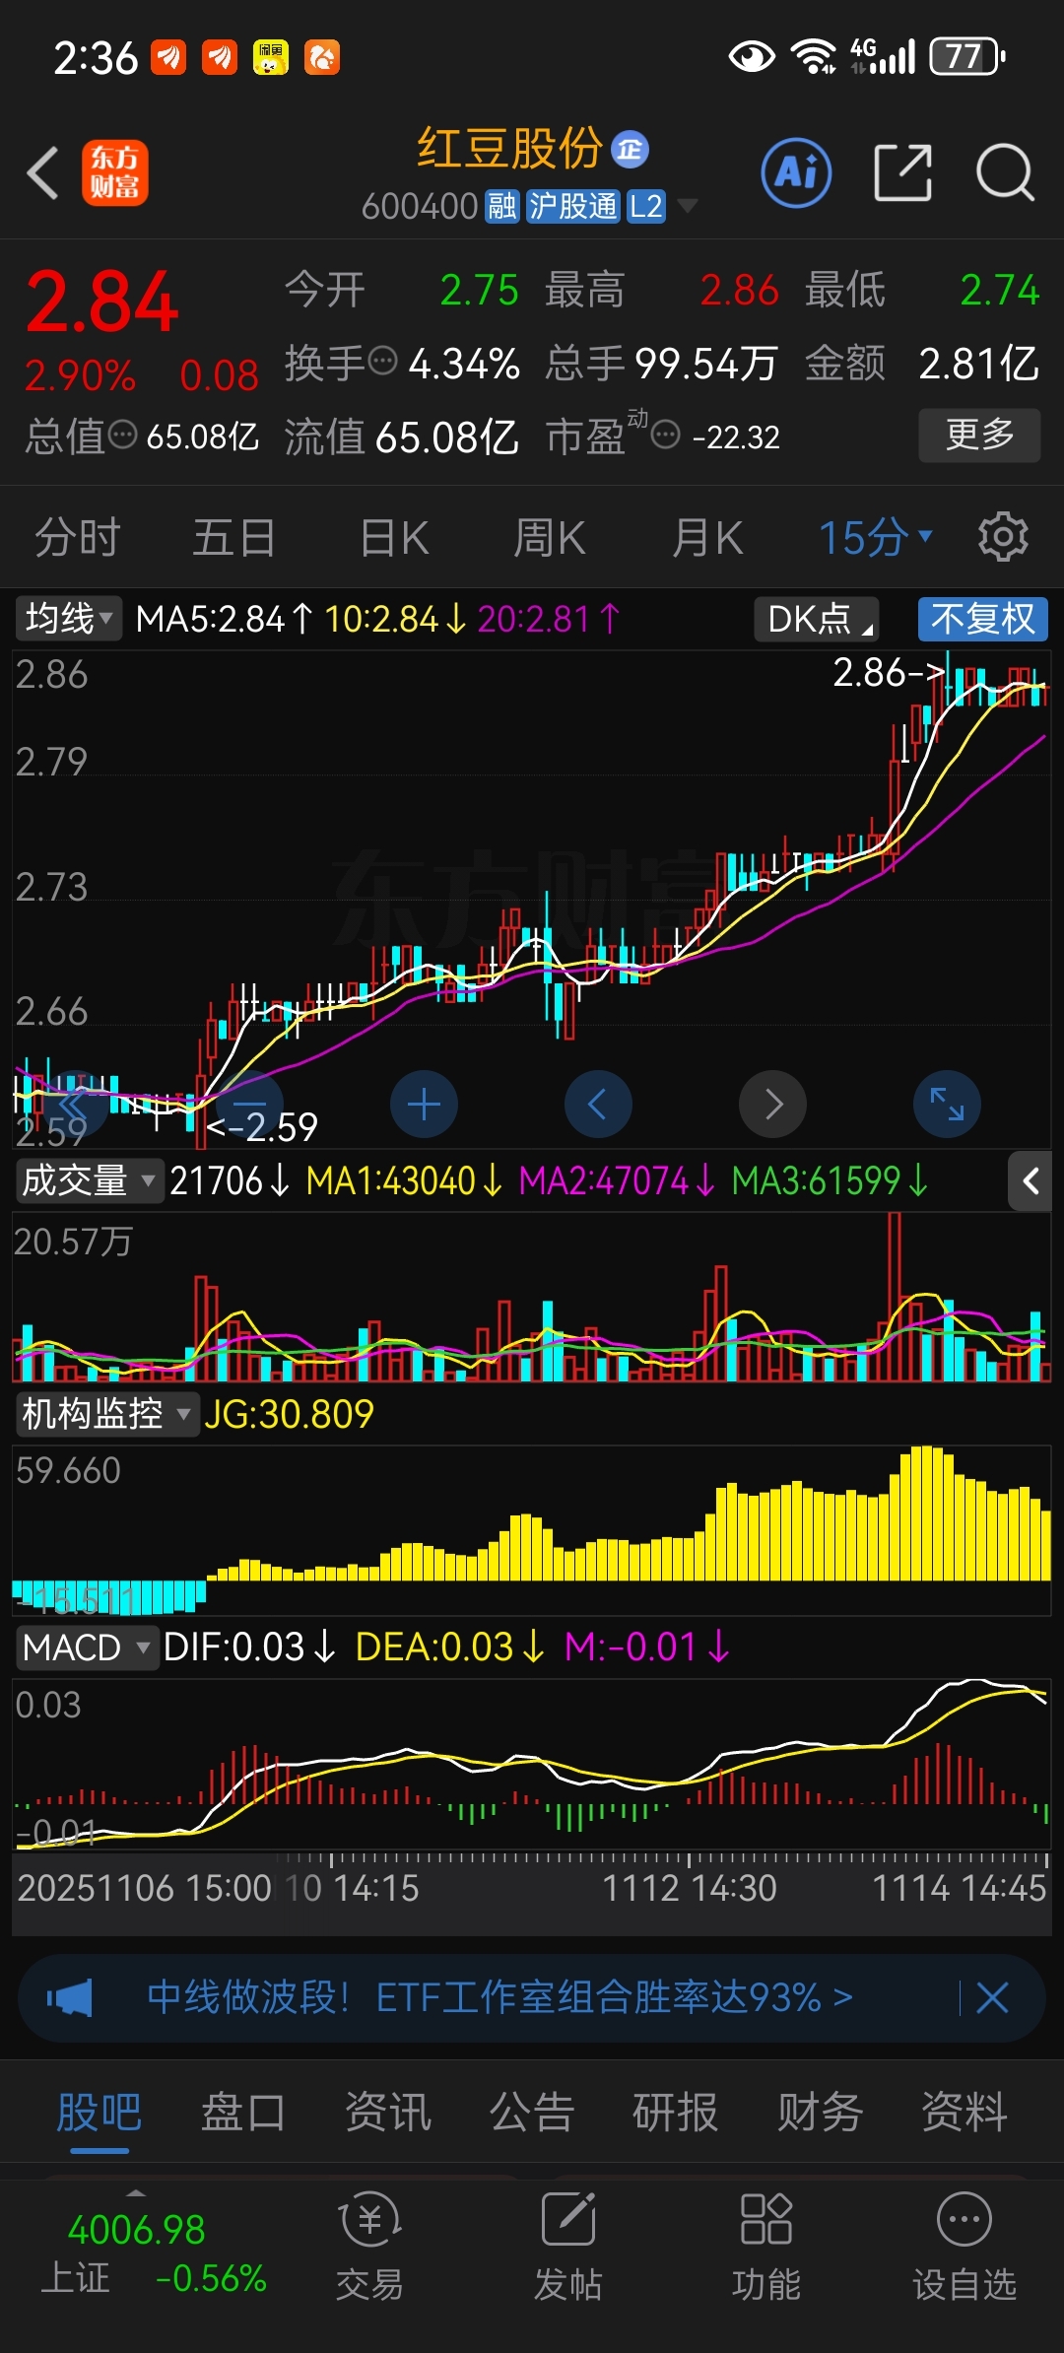
Task: Tap the 1112 14:30 time marker
Action: (x=689, y=1888)
